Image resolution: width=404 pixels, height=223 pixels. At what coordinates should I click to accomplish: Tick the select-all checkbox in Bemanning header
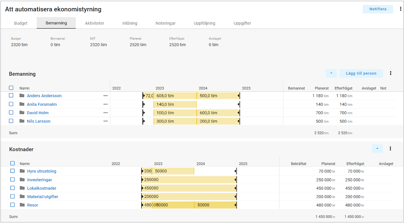tap(11, 88)
